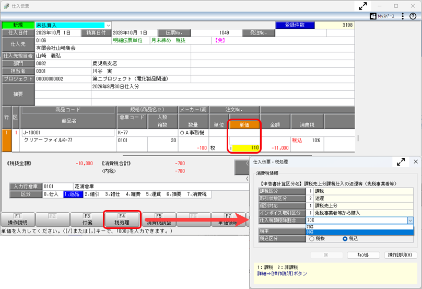The height and width of the screenshot is (289, 422).
Task: Click the 仕入先担当者 field 山崎 義弘
Action: click(x=113, y=56)
